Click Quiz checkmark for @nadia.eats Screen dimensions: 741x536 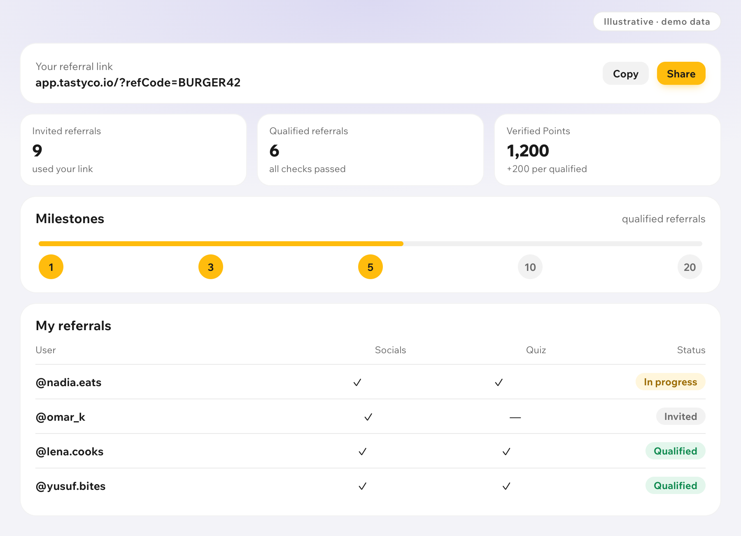coord(499,382)
